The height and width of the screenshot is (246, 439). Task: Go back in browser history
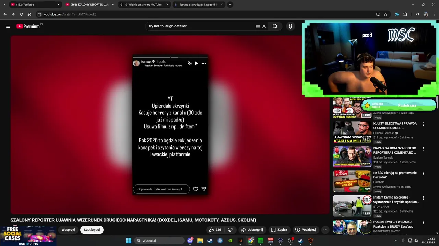5,14
